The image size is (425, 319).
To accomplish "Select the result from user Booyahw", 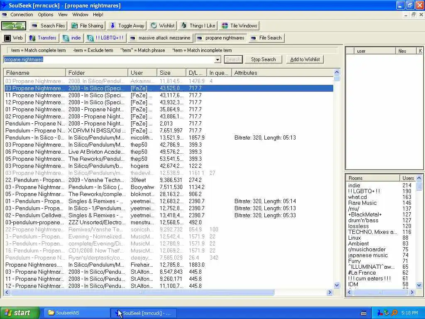I will pos(169,187).
